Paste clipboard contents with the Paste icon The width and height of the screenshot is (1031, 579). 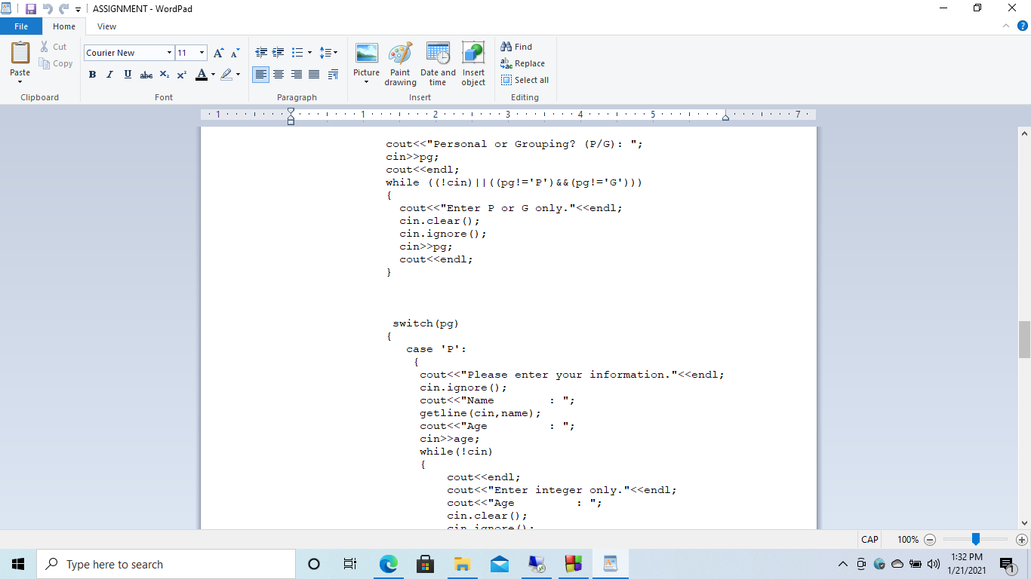coord(20,53)
